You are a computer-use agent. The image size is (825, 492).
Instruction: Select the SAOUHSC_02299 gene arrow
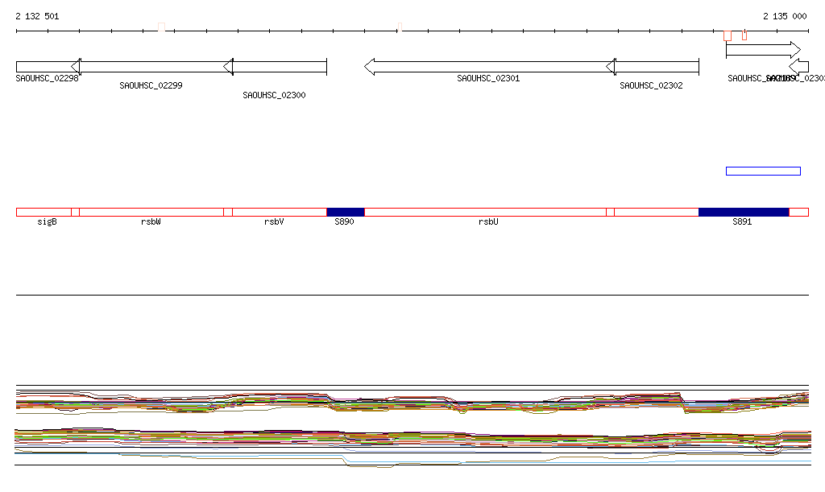click(x=151, y=67)
